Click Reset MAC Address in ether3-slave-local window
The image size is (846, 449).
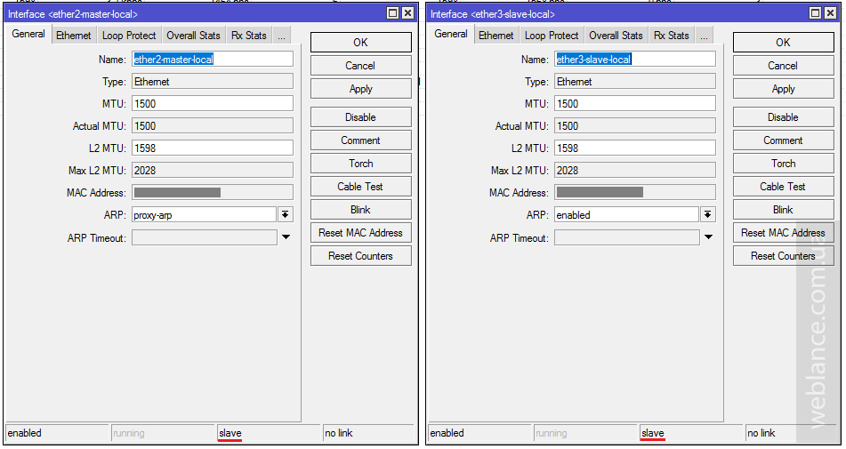tap(783, 233)
